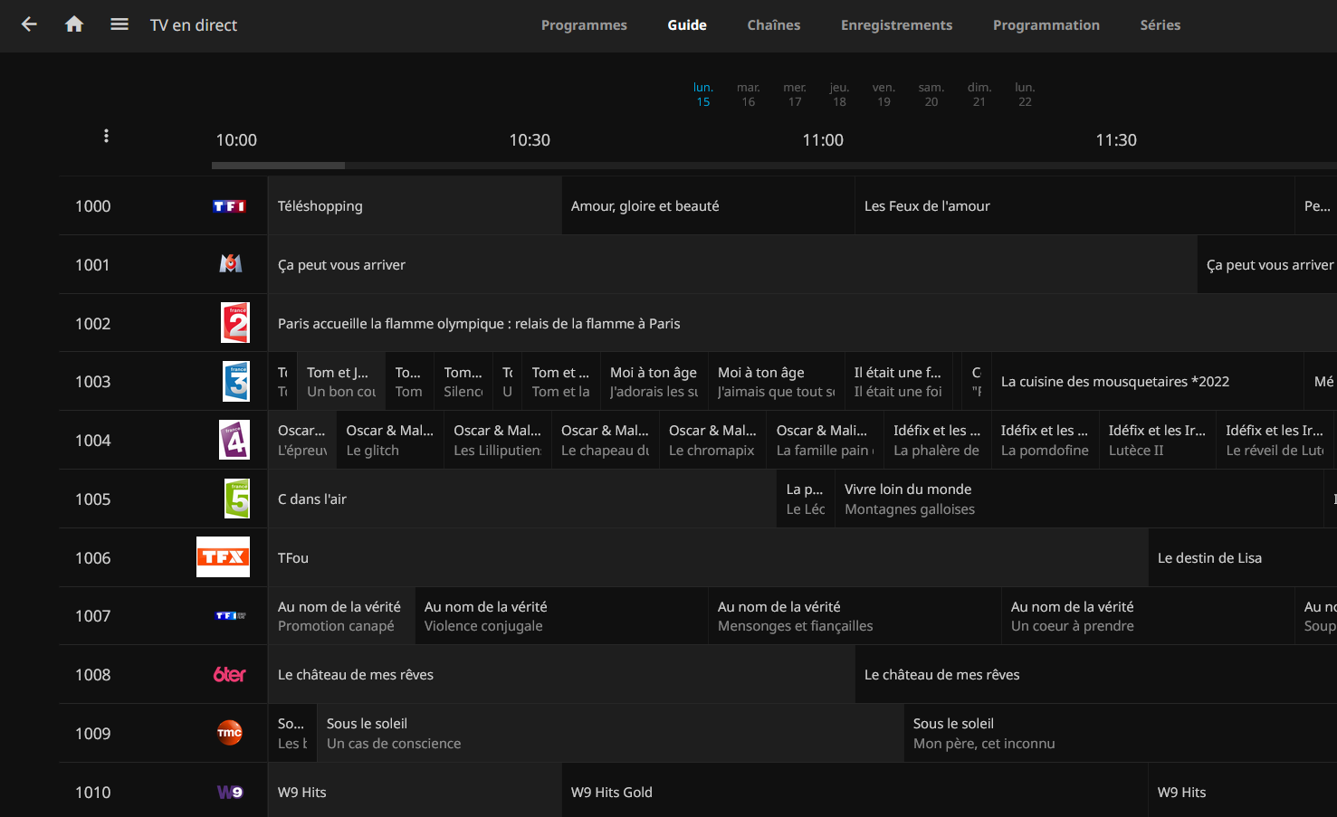Screen dimensions: 1337x817
Task: Open the Séries tab
Action: pyautogui.click(x=1160, y=25)
